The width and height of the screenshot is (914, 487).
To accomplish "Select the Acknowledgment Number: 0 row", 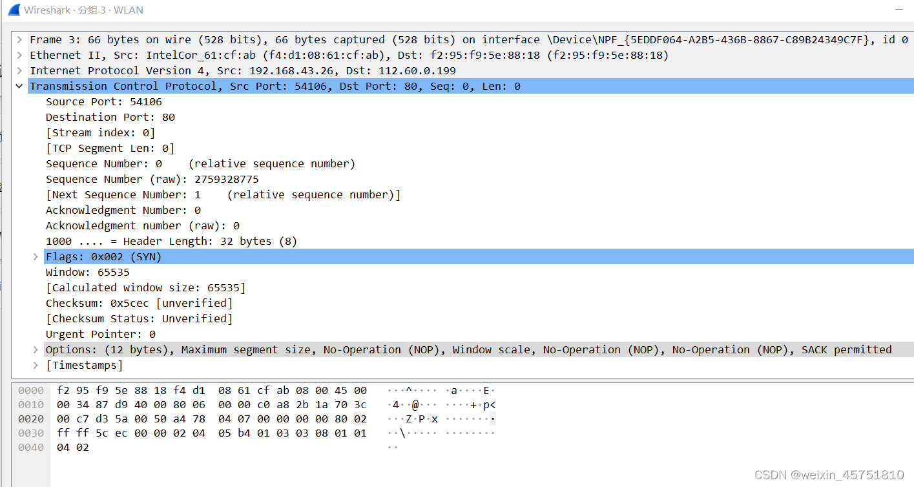I will (x=123, y=210).
